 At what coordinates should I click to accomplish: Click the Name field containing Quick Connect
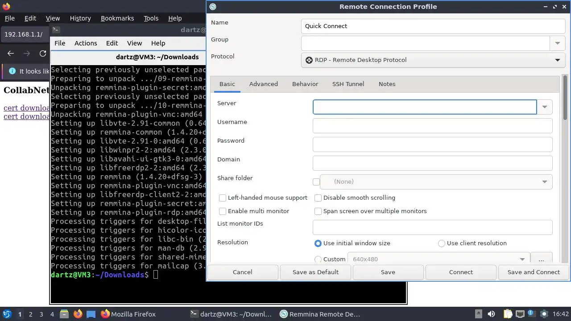pyautogui.click(x=433, y=26)
